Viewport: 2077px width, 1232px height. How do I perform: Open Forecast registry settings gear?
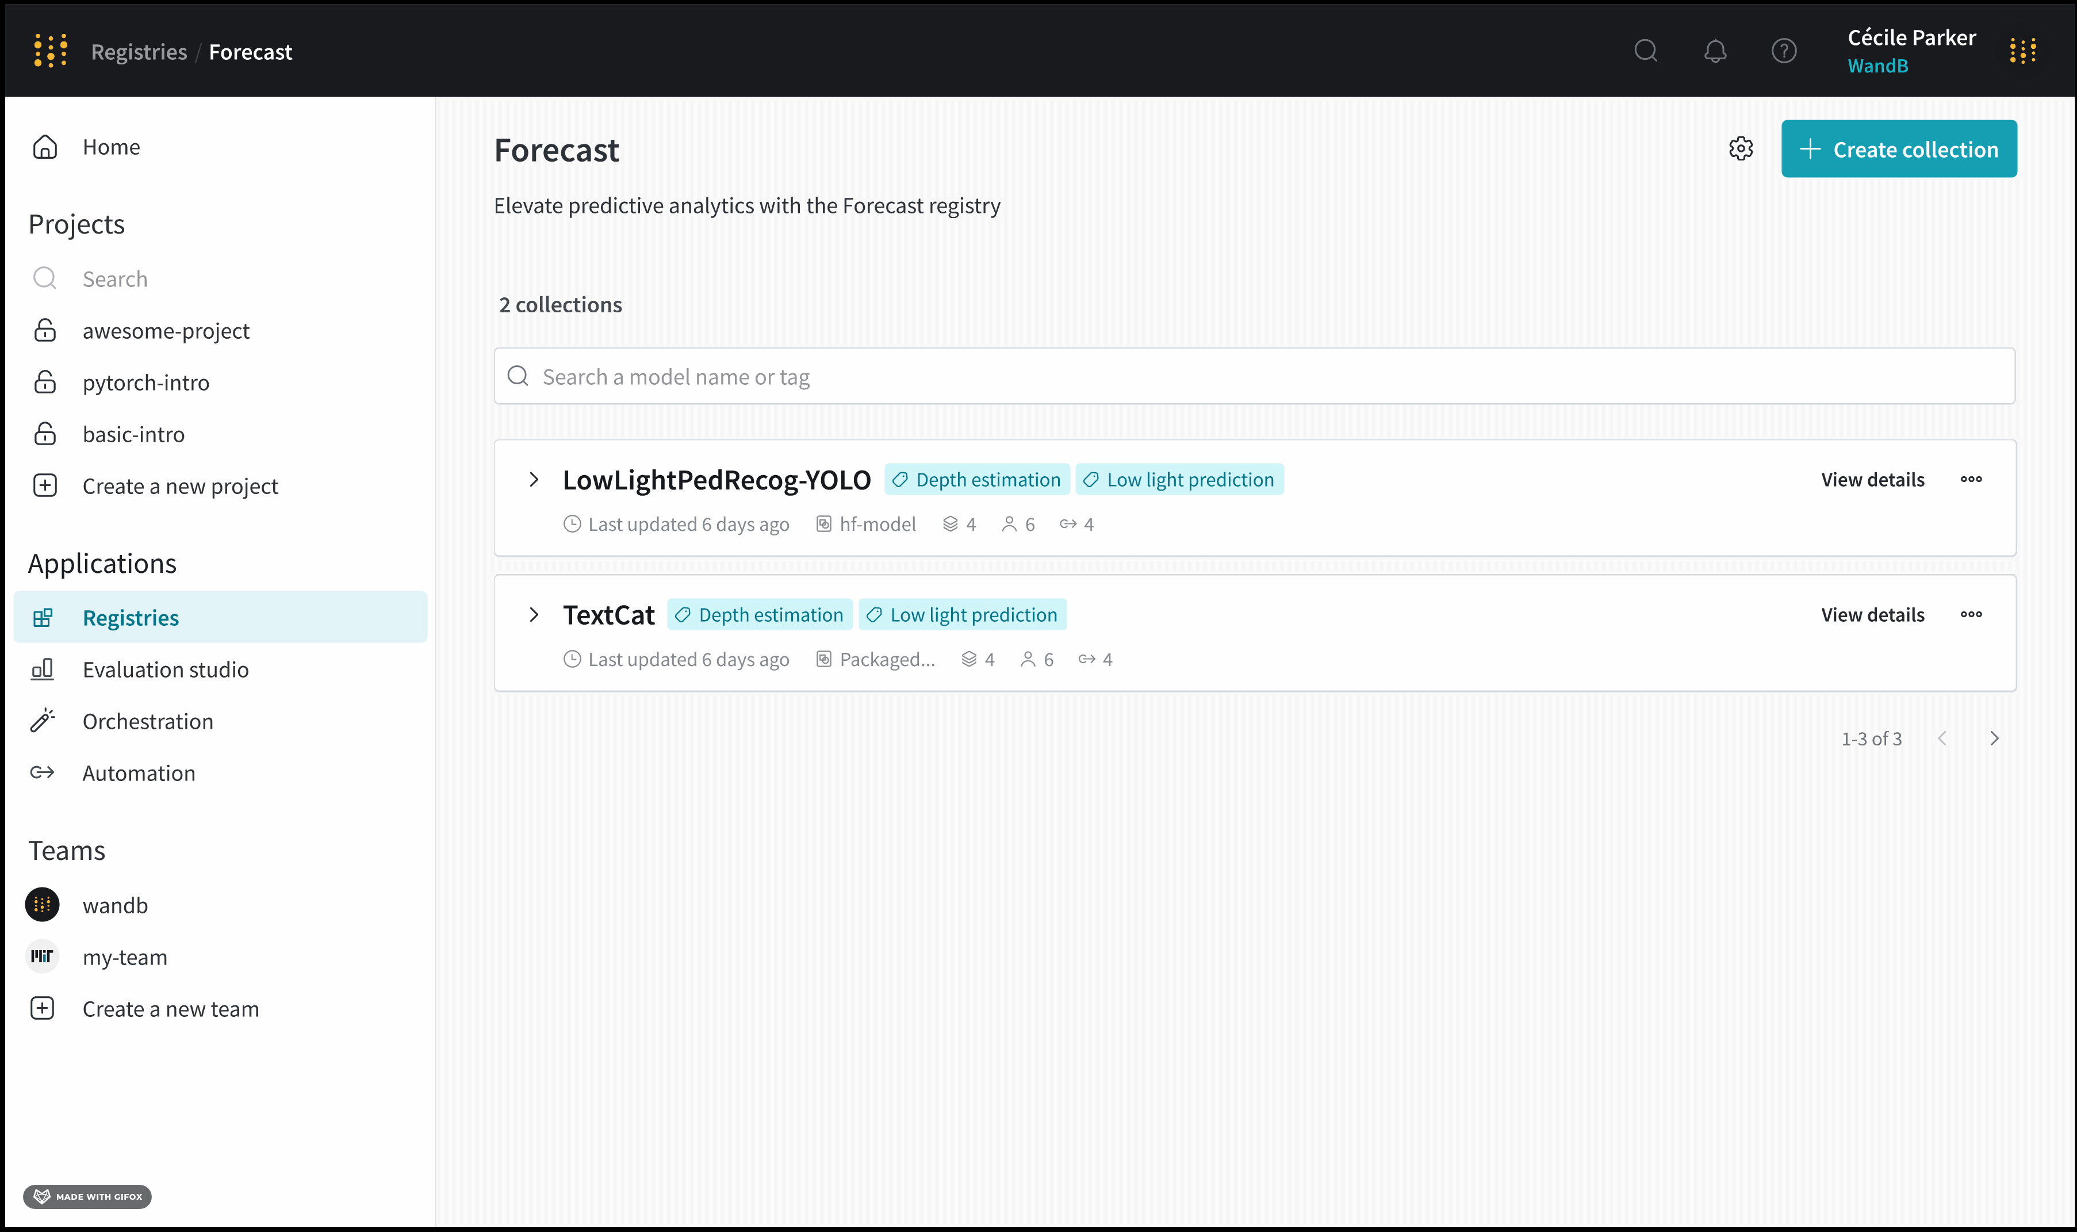1740,148
